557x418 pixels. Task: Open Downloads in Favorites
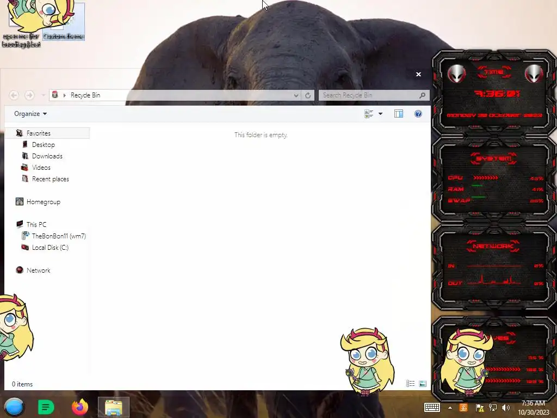pos(47,156)
